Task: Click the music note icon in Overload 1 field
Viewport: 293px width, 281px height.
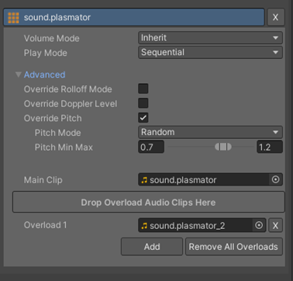Action: (144, 226)
